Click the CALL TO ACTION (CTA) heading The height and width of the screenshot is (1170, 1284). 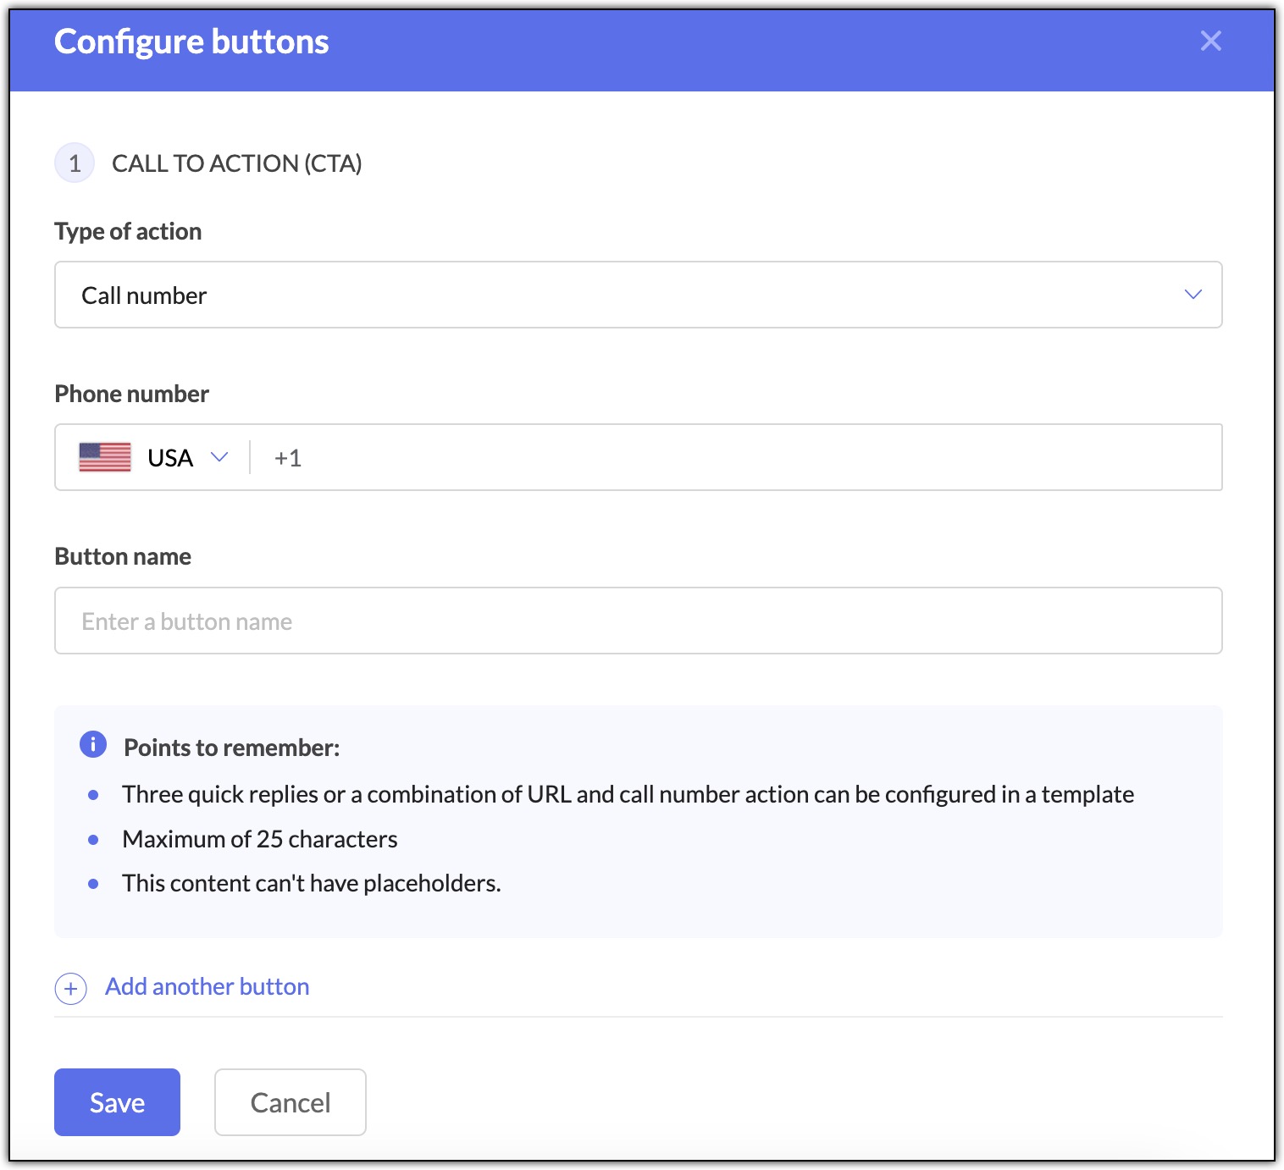(x=236, y=163)
